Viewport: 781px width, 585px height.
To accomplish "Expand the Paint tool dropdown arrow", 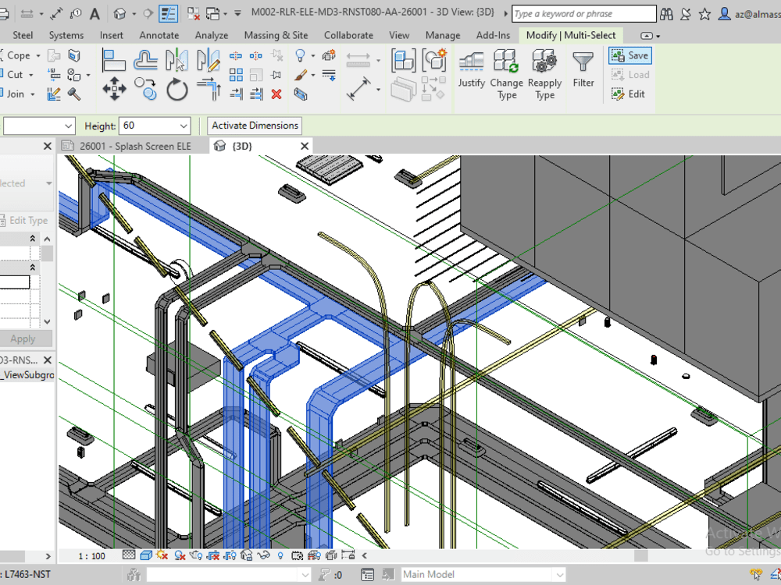I will pyautogui.click(x=313, y=75).
